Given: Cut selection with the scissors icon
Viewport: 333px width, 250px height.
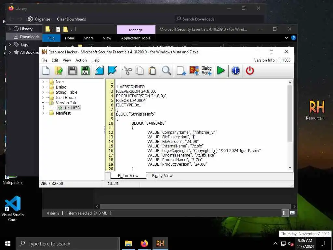Looking at the screenshot, I should click(127, 71).
